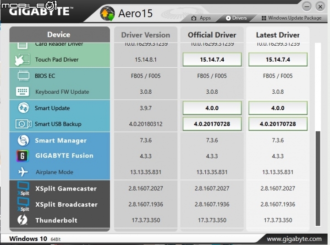Select the Keyboard FW Update label
The height and width of the screenshot is (245, 330).
(62, 92)
